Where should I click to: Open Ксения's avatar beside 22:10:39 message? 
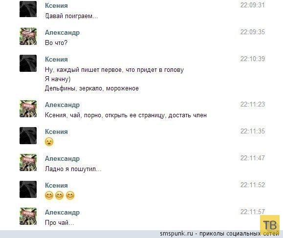(x=28, y=64)
